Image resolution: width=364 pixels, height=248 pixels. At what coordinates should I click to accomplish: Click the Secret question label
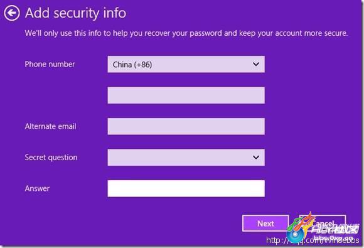(x=51, y=158)
